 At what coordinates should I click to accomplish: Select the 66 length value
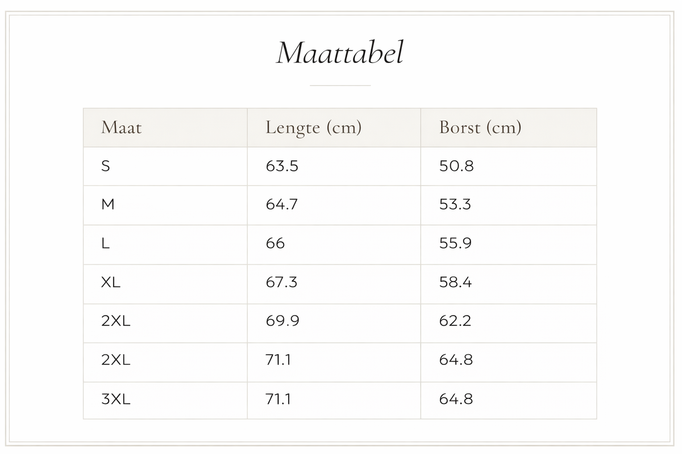point(275,244)
